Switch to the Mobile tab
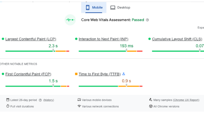The image size is (204, 113). 94,8
